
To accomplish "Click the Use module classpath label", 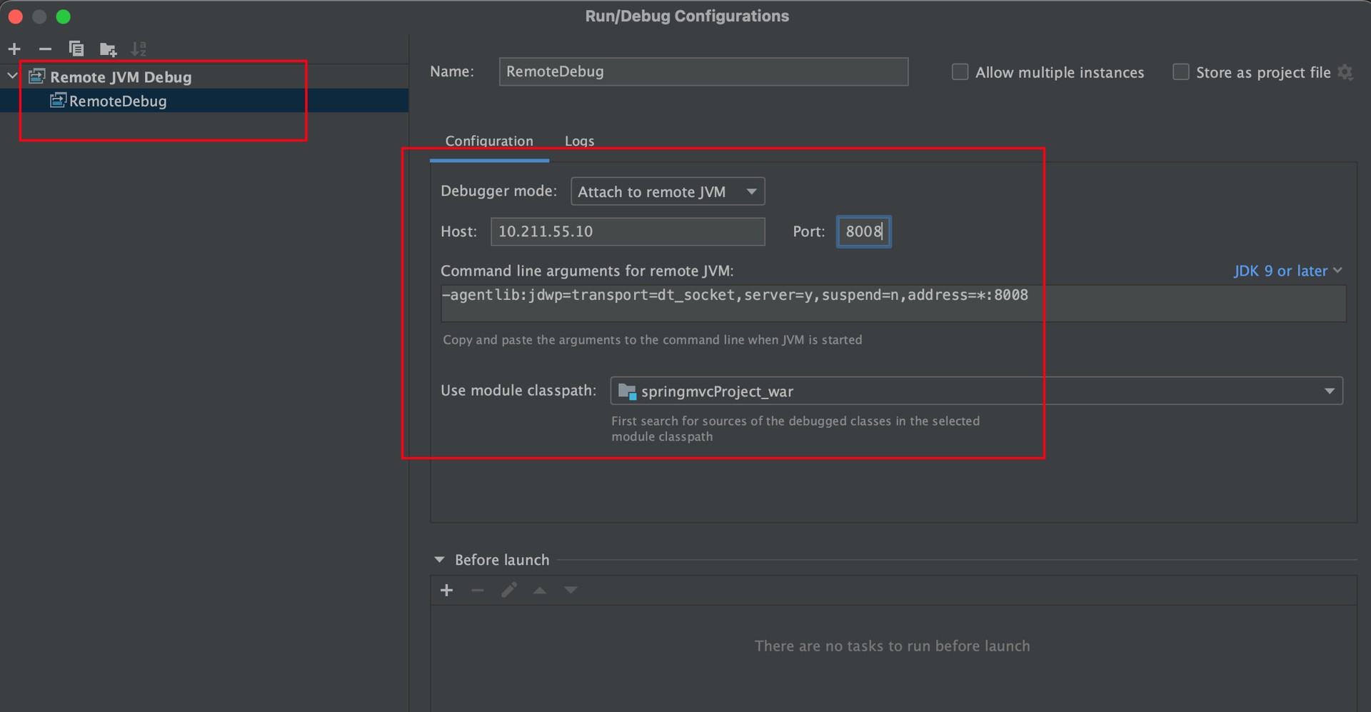I will coord(518,391).
